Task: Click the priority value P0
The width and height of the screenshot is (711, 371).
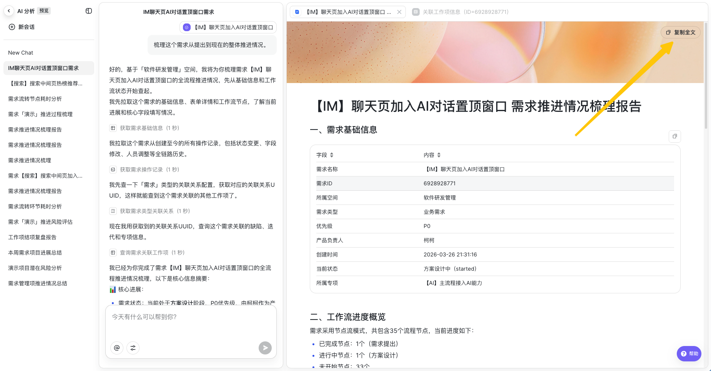Action: point(427,226)
